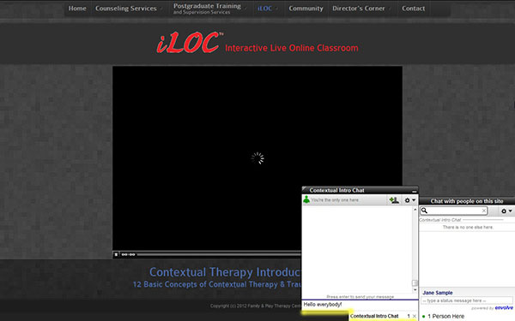Viewport: 515px width, 321px height.
Task: Click the video player area
Action: click(x=257, y=158)
